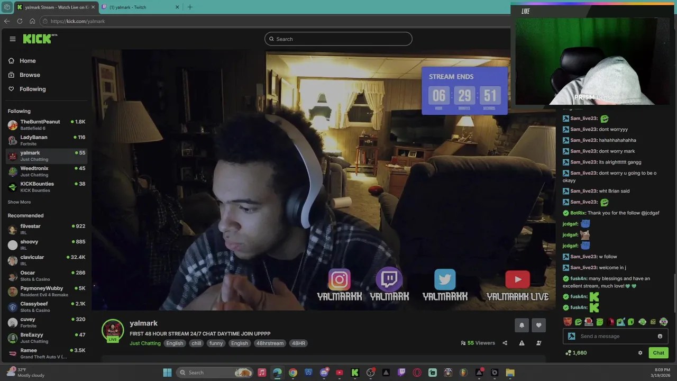Click the browser home icon
Viewport: 677px width, 381px height.
click(x=32, y=21)
